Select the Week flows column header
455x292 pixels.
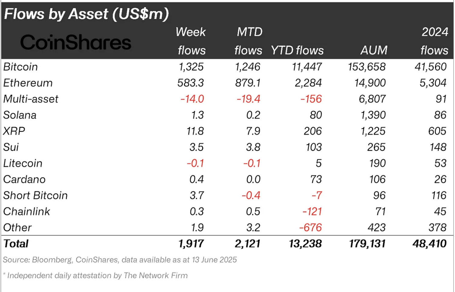[191, 41]
